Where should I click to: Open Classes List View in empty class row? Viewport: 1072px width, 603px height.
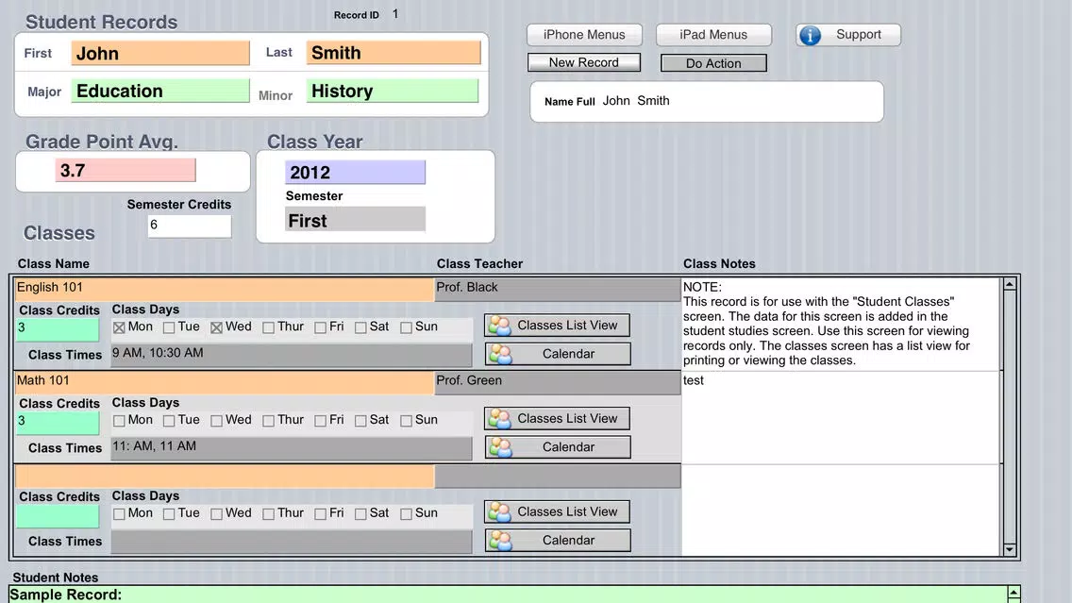(557, 511)
